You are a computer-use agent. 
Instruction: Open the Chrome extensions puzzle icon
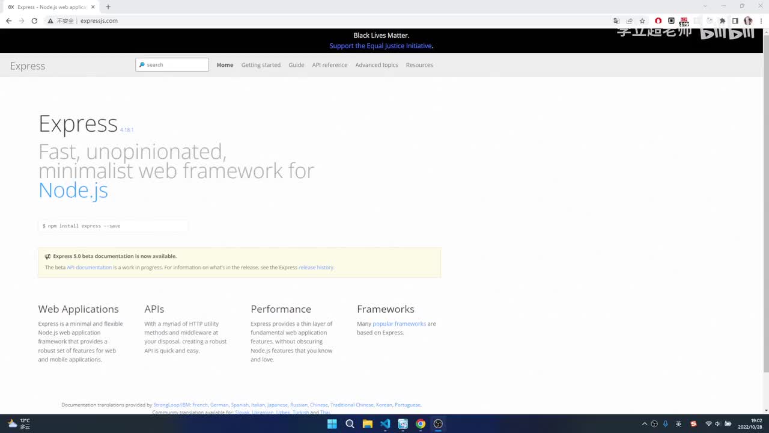coord(723,20)
